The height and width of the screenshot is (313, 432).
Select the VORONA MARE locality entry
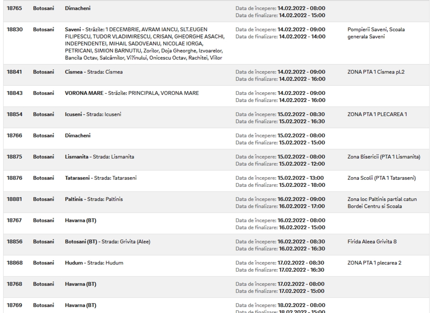[132, 93]
